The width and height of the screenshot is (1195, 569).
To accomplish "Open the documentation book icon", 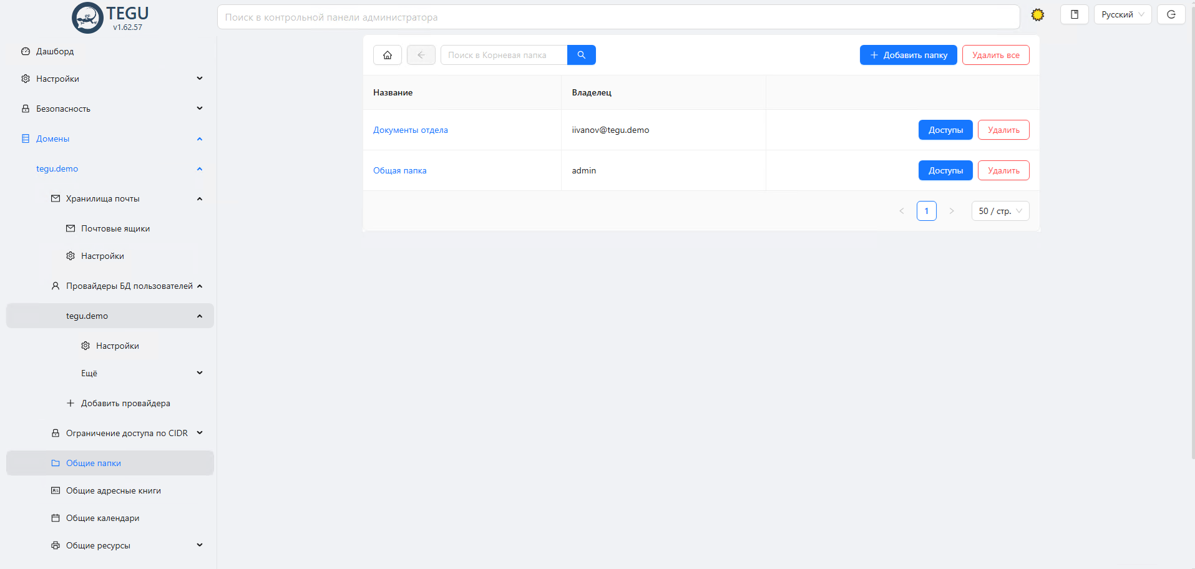I will [1074, 14].
